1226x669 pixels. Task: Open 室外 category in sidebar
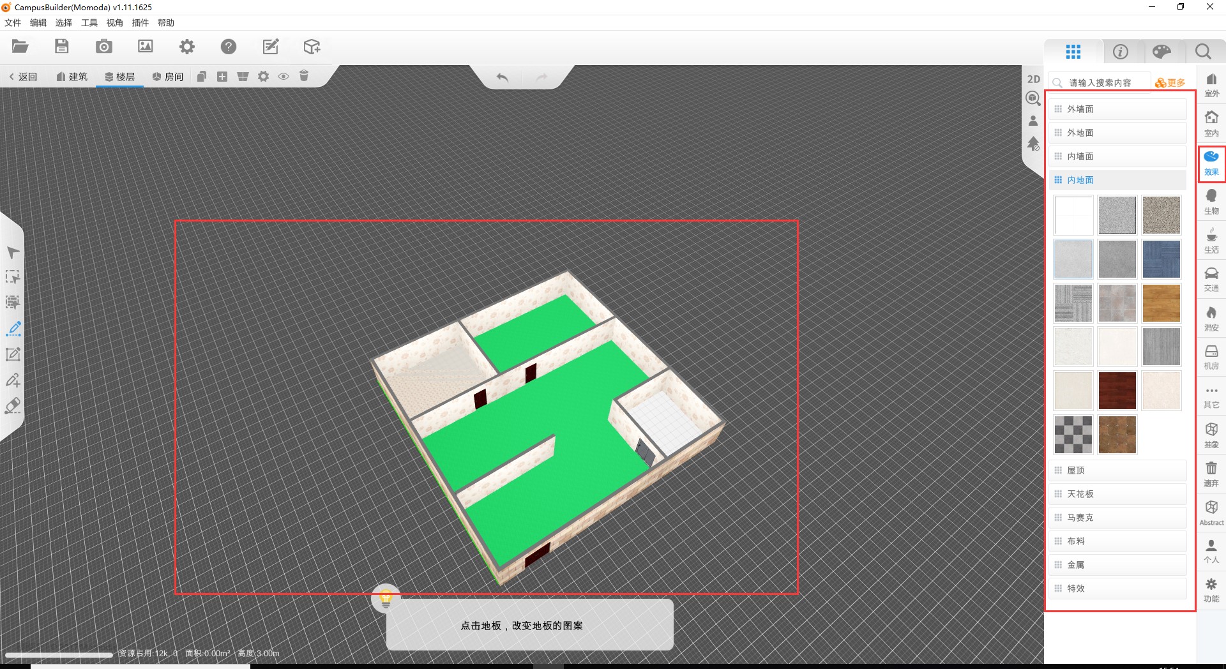tap(1211, 84)
